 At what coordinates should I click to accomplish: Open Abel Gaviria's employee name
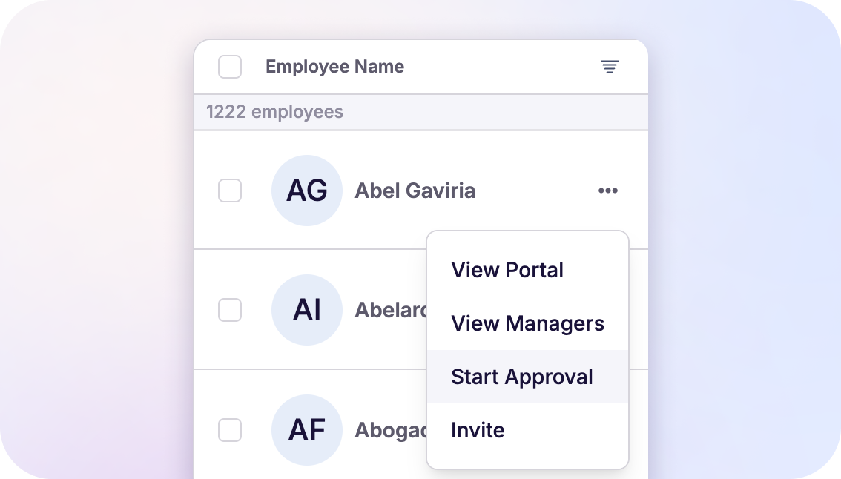tap(415, 191)
